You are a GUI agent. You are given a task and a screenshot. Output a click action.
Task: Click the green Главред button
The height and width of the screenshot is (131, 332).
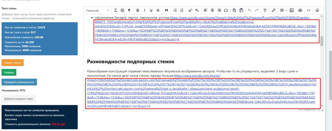[x=9, y=72]
